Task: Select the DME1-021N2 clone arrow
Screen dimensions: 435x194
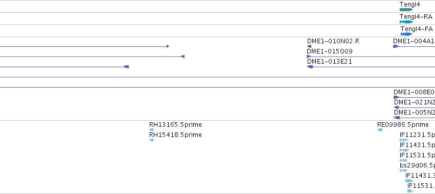Action: pos(397,107)
